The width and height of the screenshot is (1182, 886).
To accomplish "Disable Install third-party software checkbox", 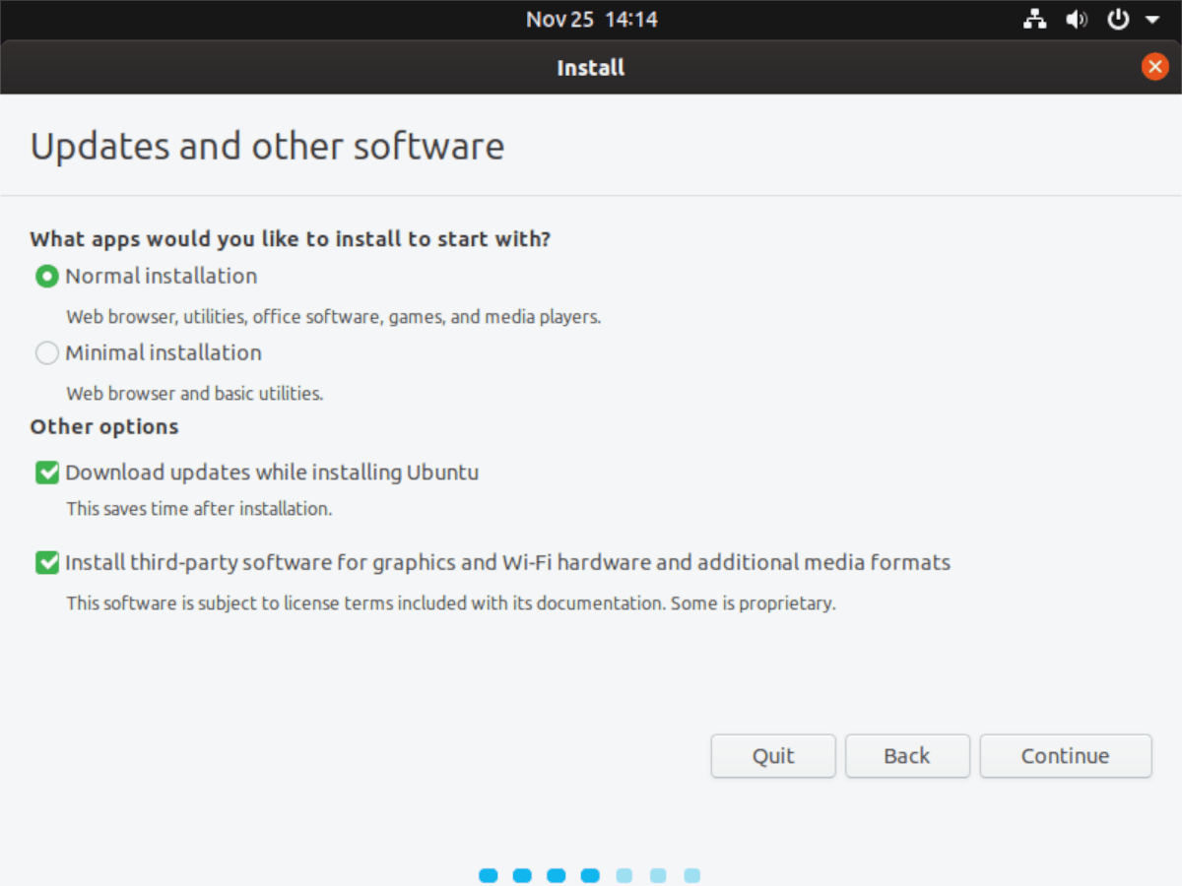I will [x=46, y=563].
